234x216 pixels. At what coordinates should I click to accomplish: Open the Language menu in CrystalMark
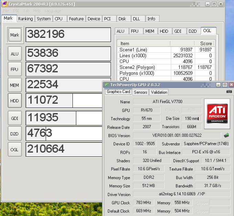[53, 11]
